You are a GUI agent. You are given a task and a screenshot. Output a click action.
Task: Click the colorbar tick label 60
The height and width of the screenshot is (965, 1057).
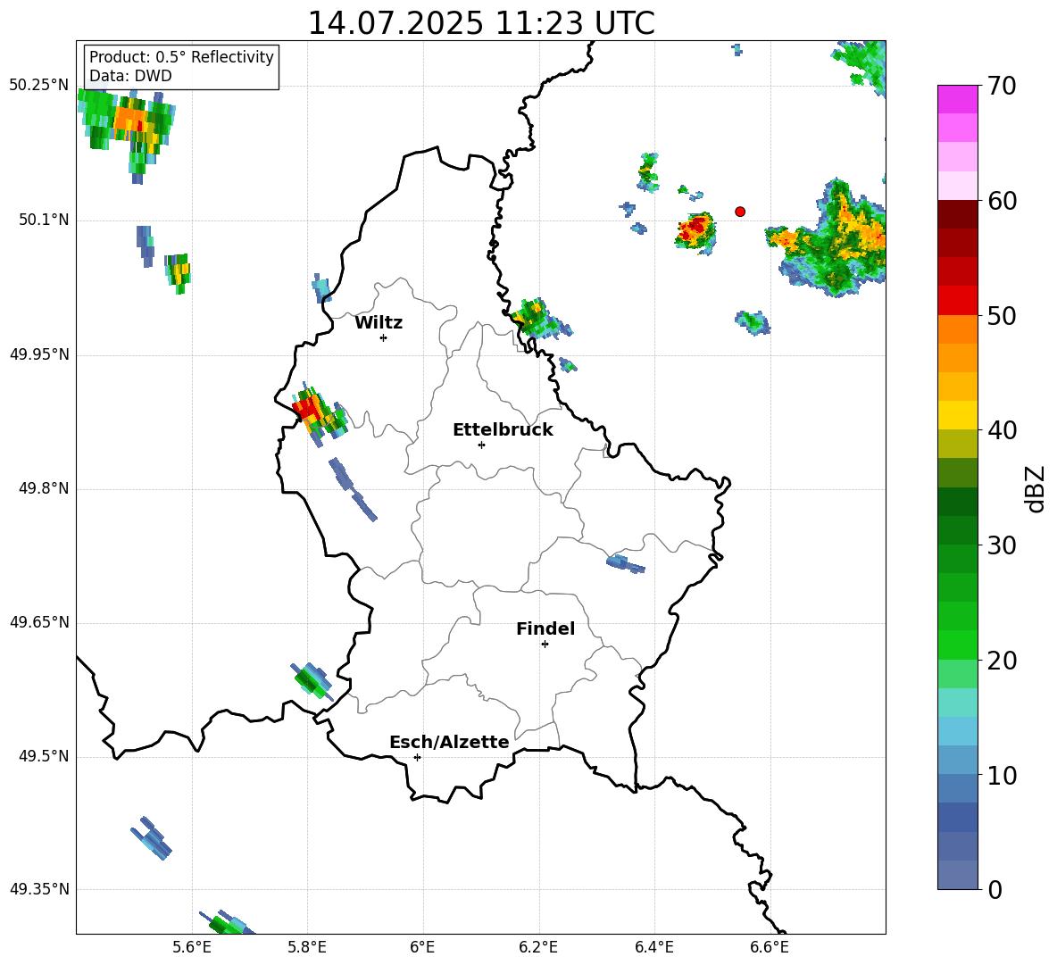click(x=1002, y=201)
